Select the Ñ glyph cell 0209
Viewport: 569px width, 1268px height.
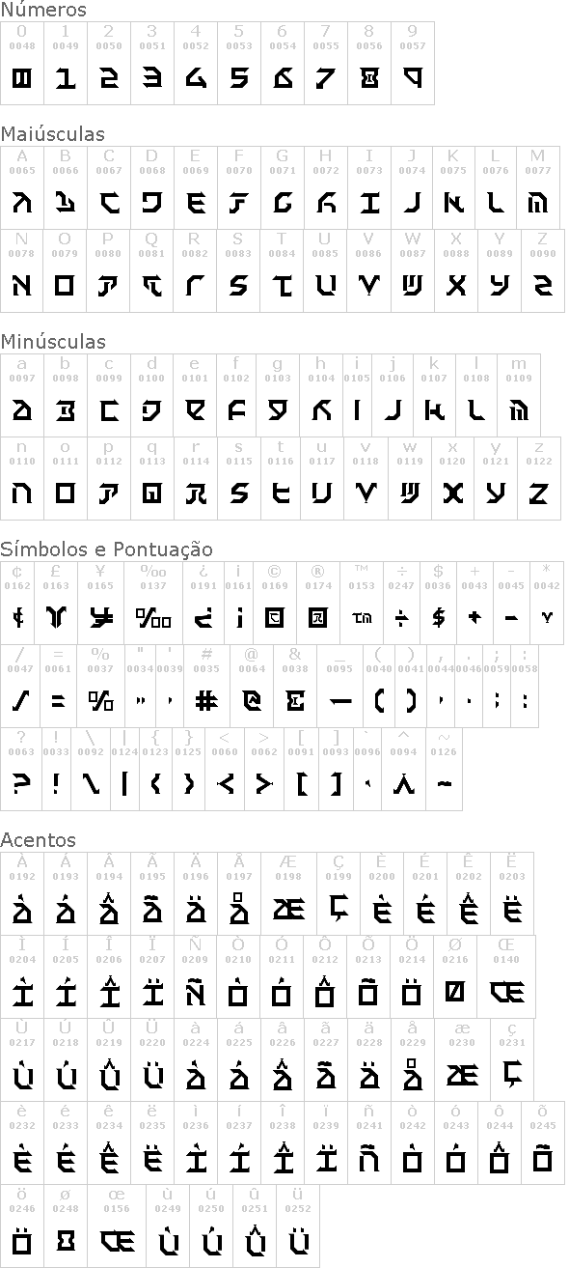pos(196,976)
